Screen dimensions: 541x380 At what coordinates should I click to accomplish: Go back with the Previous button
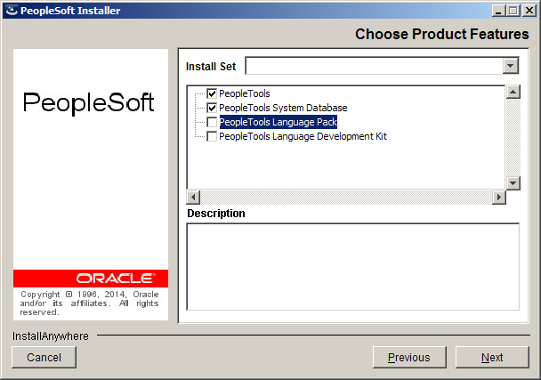point(409,357)
